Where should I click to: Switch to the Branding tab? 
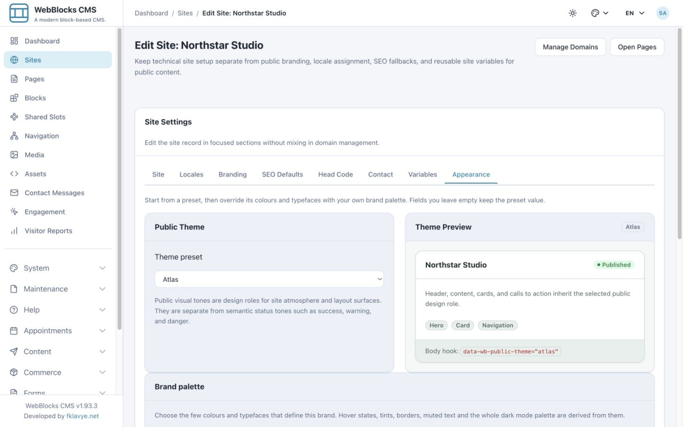pos(233,175)
